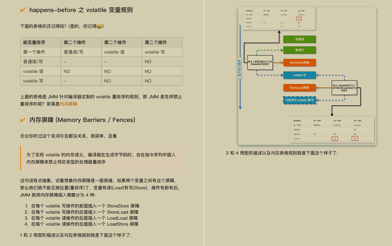The height and width of the screenshot is (246, 392).
Task: Click the green 普通读 box in diagram
Action: 299,39
